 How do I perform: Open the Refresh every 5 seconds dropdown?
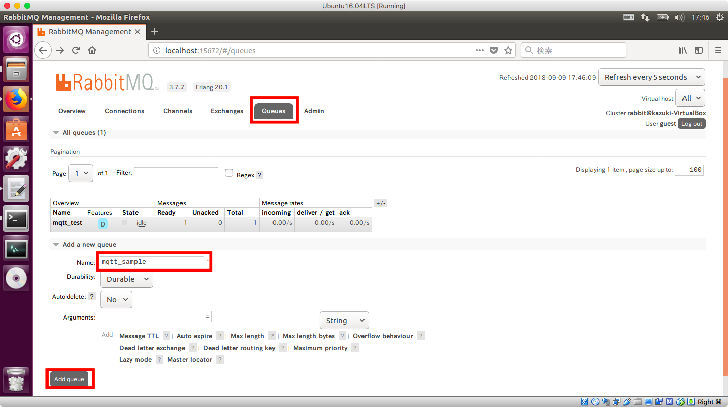652,77
